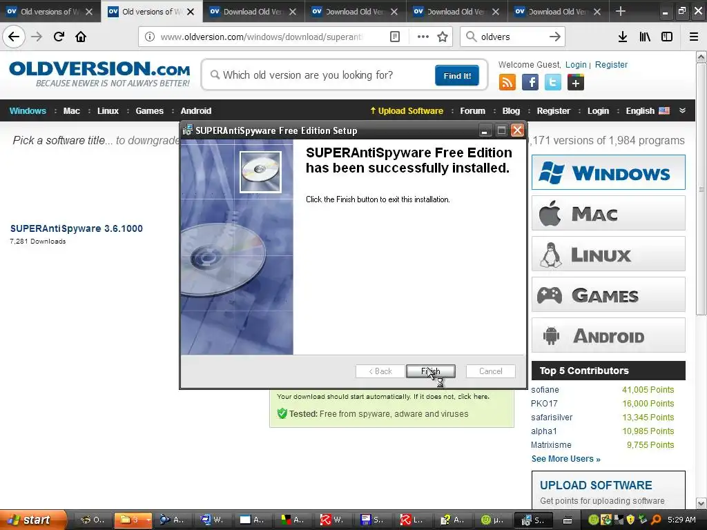The height and width of the screenshot is (530, 707).
Task: Click the orange RSS feed icon
Action: click(507, 83)
